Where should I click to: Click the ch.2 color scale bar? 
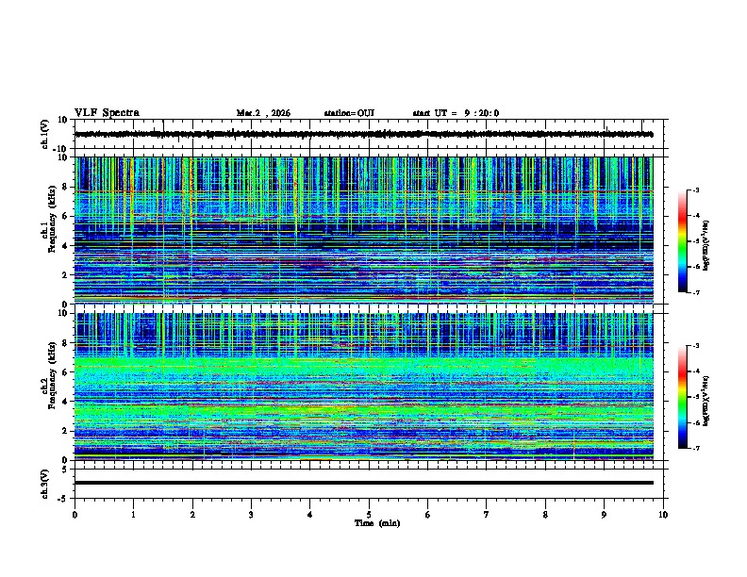682,397
